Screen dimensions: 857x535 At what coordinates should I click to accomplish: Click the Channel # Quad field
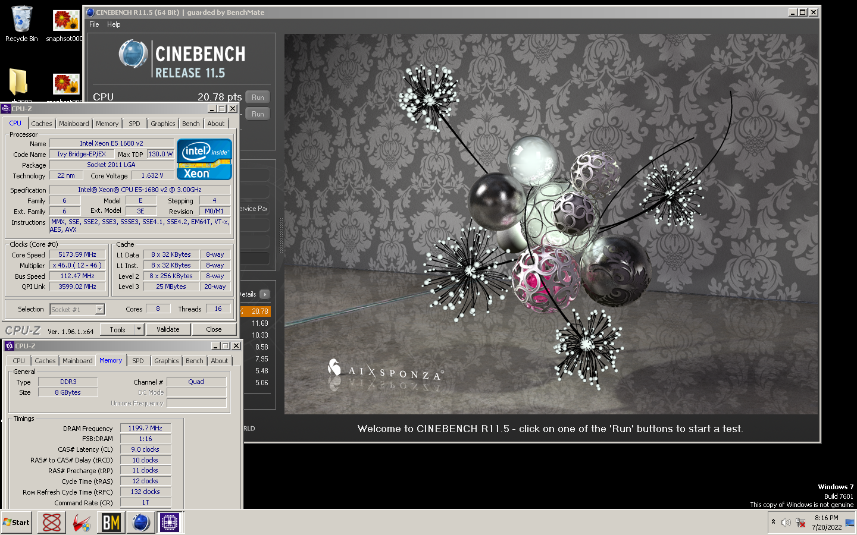coord(196,382)
